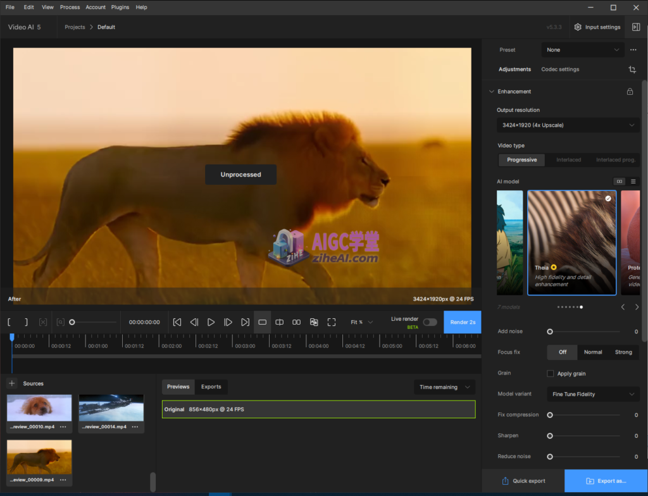
Task: Open Model variant dropdown
Action: pyautogui.click(x=593, y=394)
